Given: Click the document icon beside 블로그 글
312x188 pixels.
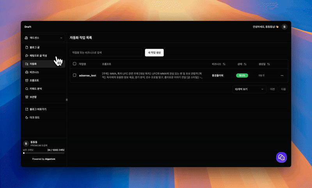Looking at the screenshot, I should [27, 47].
